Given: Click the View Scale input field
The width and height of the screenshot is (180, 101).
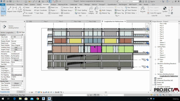Looking at the screenshot, I should [16, 37].
